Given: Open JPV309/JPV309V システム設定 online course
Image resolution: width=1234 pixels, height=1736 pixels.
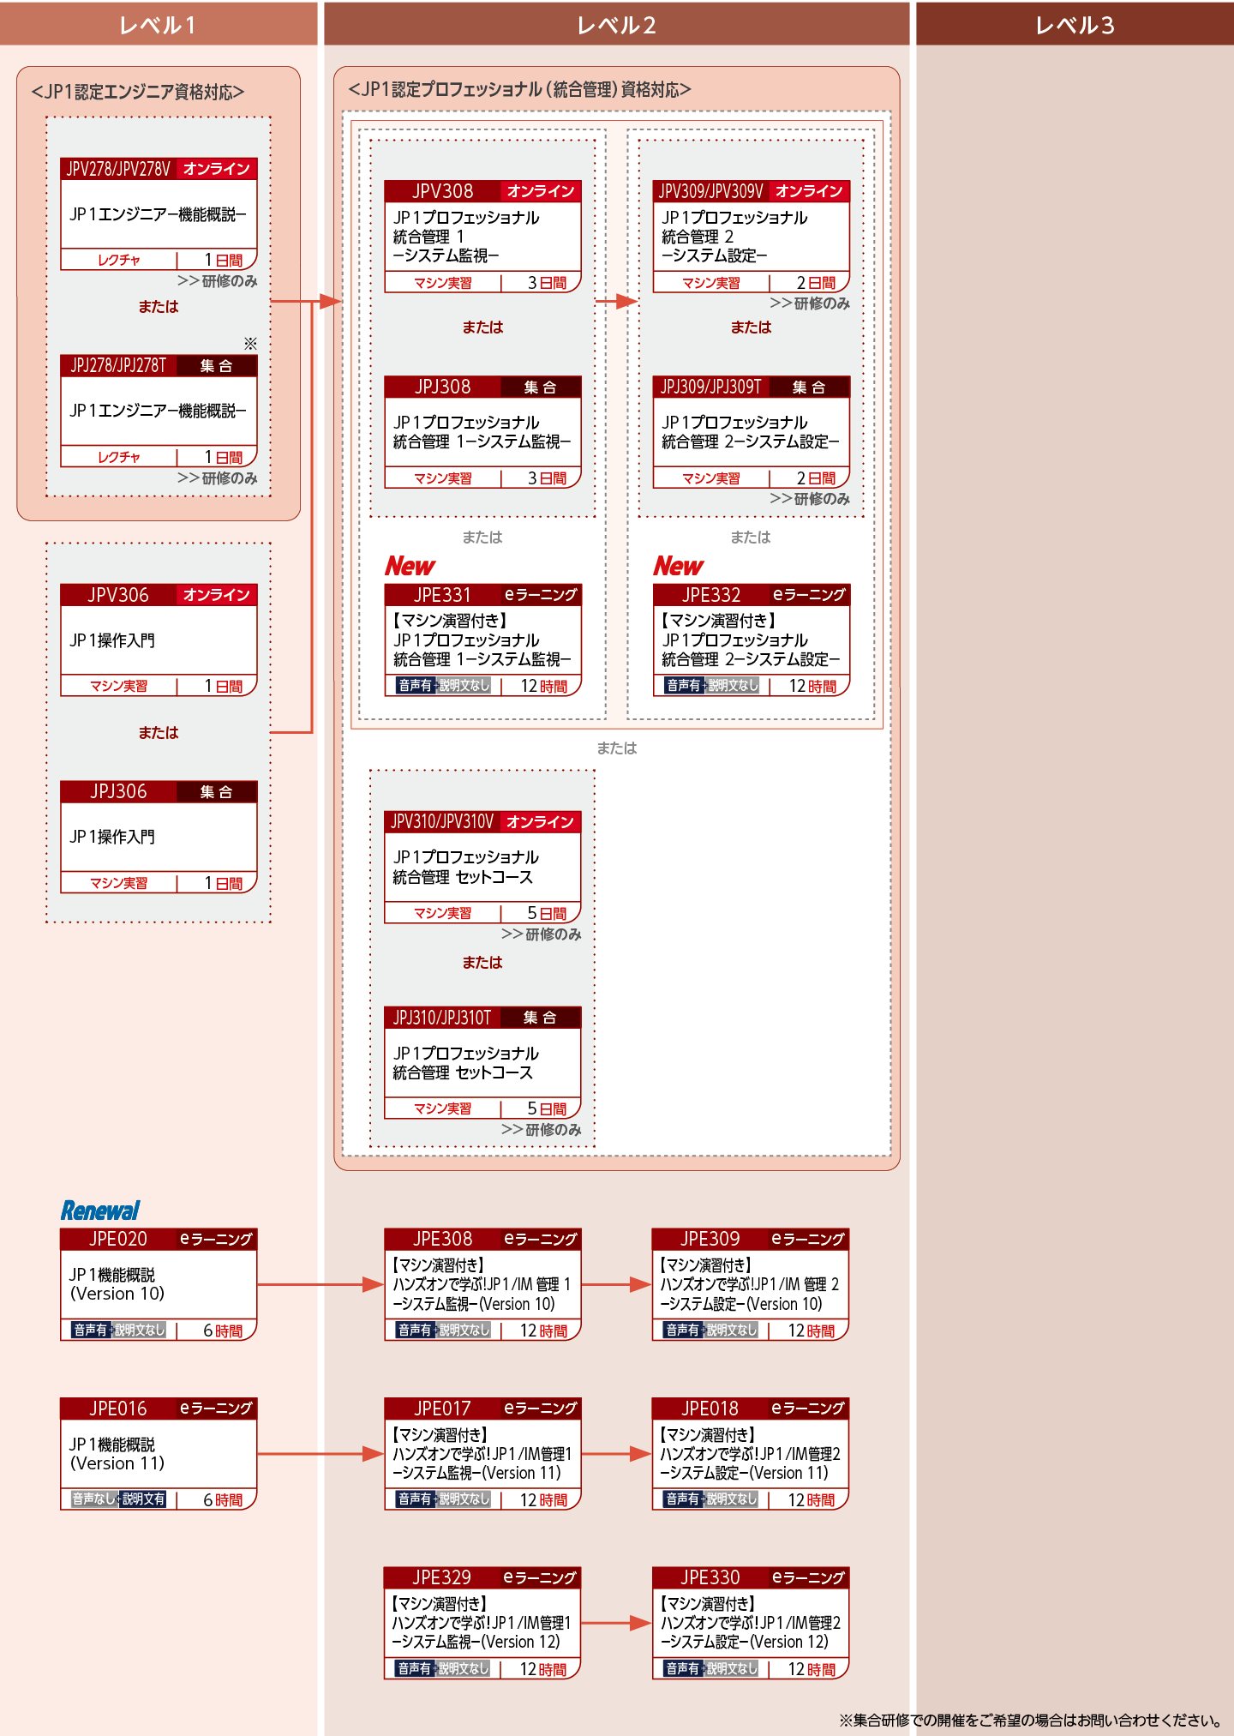Looking at the screenshot, I should tap(752, 237).
